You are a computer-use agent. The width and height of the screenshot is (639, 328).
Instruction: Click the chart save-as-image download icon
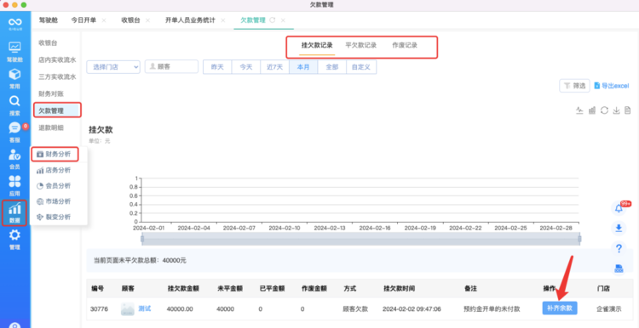point(616,110)
